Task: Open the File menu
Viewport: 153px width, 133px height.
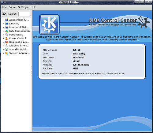Action: pyautogui.click(x=5, y=7)
